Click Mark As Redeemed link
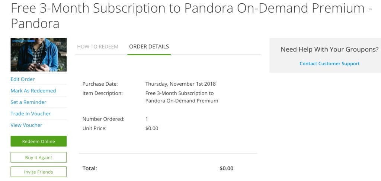Viewport: 381px width, 181px height. point(33,90)
